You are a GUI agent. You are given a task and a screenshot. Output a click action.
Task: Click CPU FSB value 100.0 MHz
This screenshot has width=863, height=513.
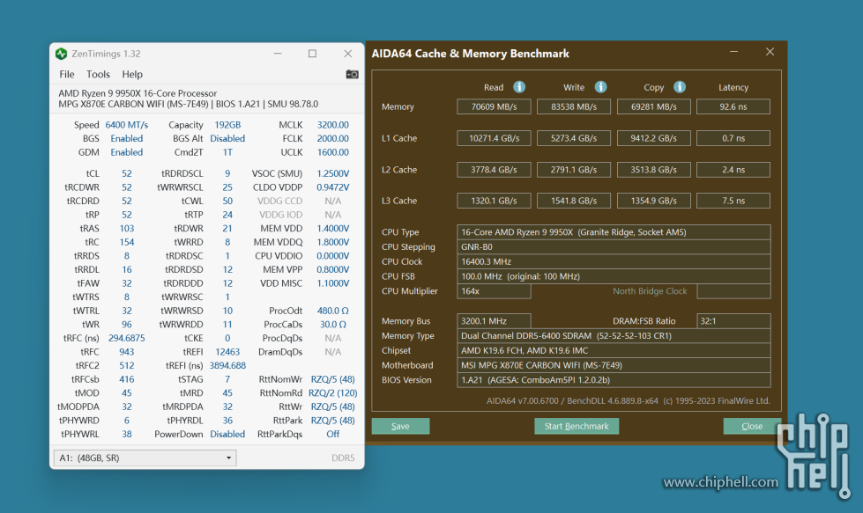[x=614, y=276]
